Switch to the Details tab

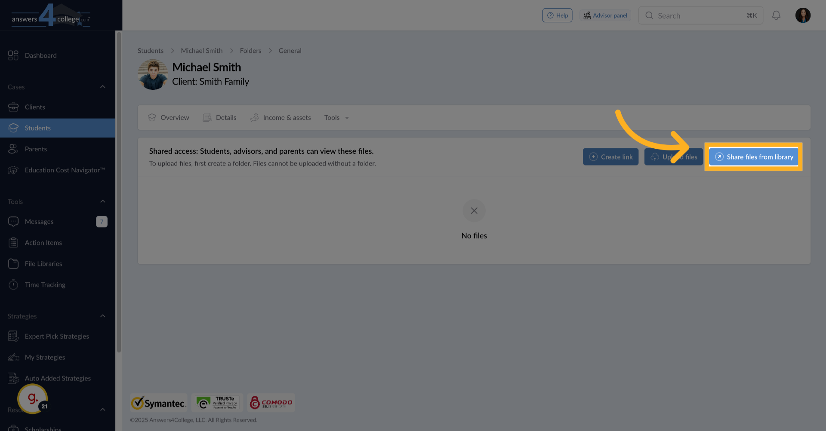(219, 118)
